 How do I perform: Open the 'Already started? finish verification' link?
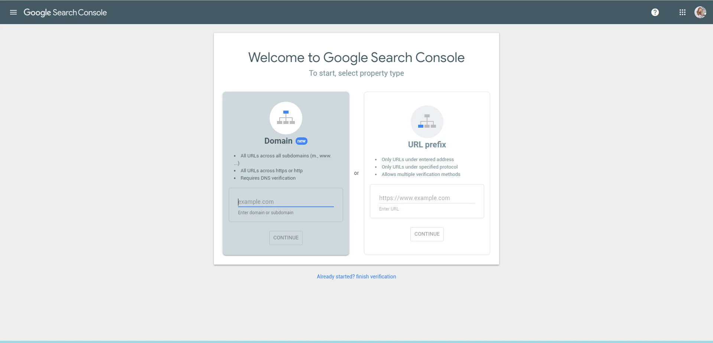click(x=356, y=277)
